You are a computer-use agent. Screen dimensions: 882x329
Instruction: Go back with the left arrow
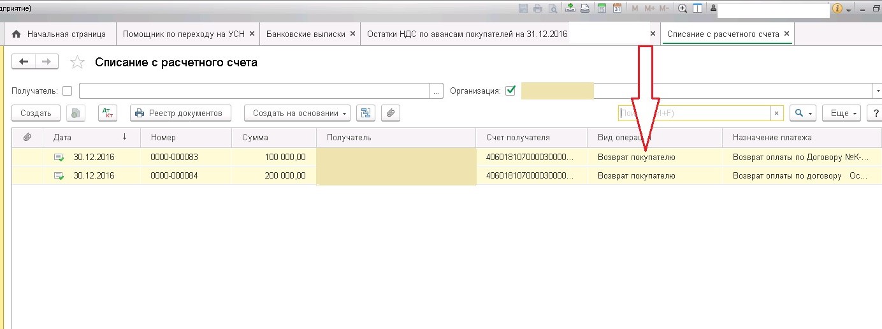(24, 62)
